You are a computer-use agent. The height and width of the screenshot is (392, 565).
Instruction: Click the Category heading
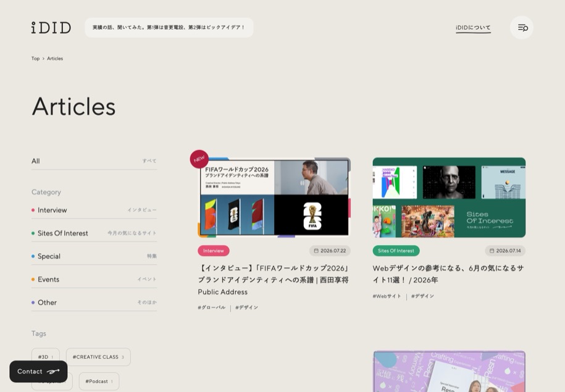coord(46,192)
